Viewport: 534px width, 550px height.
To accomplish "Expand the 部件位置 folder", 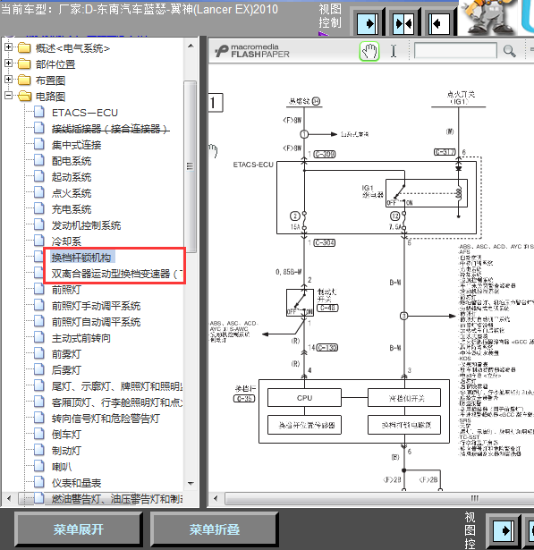I will click(x=8, y=63).
